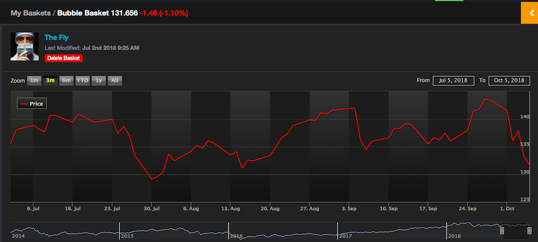Click the 2017 label in navigator
This screenshot has height=242, width=538.
[345, 236]
